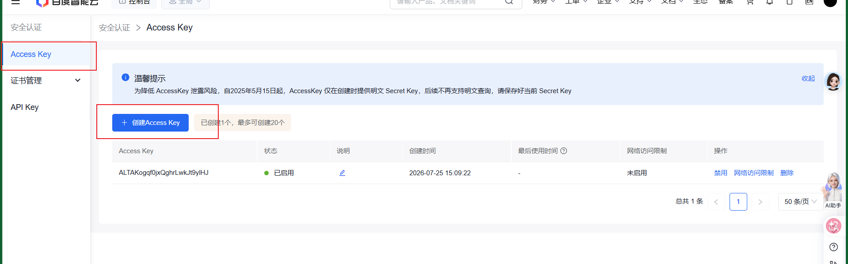
Task: Click the 操作 column header
Action: pos(721,151)
